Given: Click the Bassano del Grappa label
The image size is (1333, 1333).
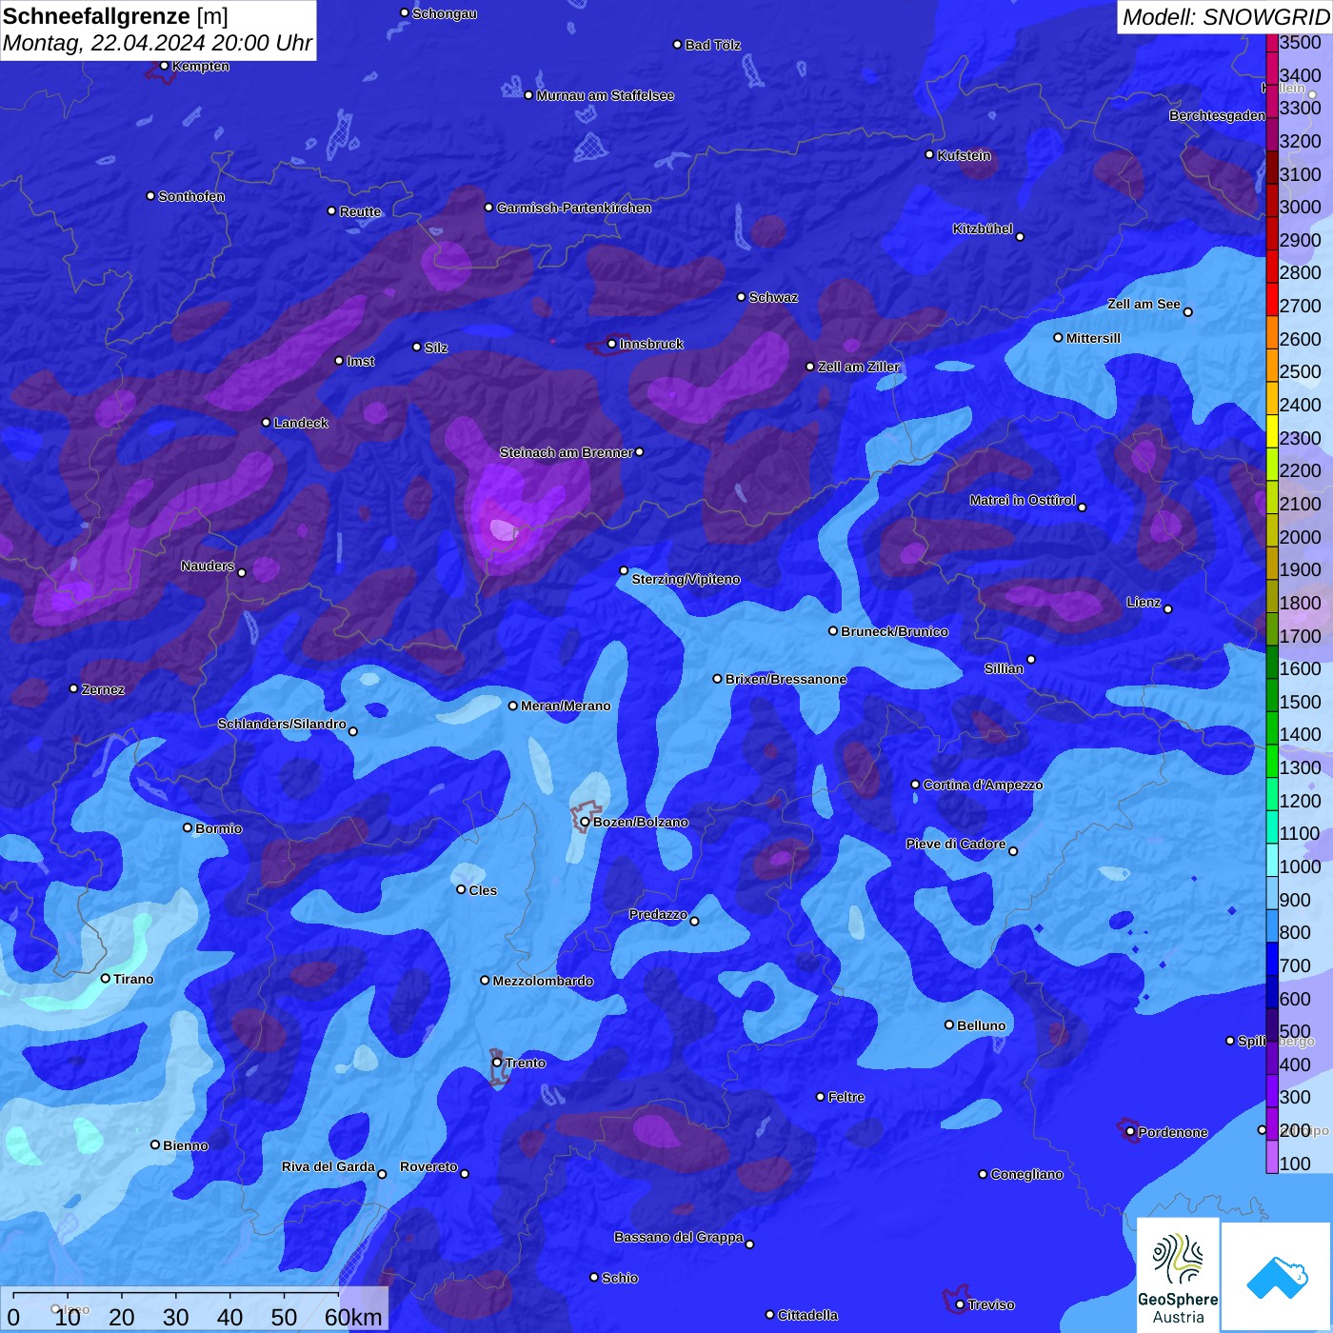Looking at the screenshot, I should 679,1237.
